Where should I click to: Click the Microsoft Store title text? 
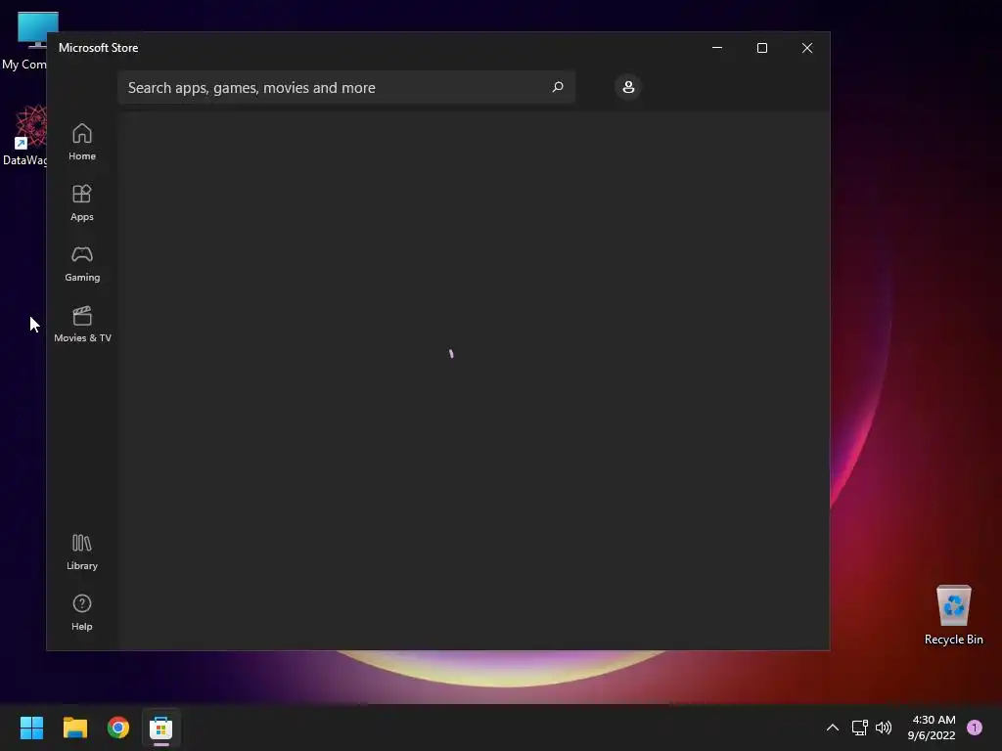click(x=99, y=48)
